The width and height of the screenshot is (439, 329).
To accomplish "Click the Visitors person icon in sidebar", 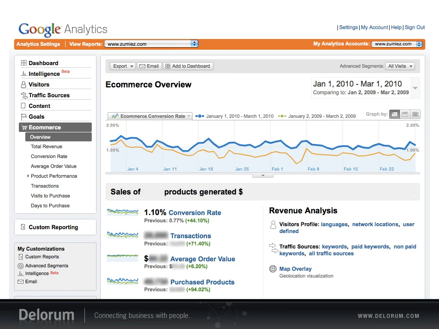I will (x=24, y=84).
